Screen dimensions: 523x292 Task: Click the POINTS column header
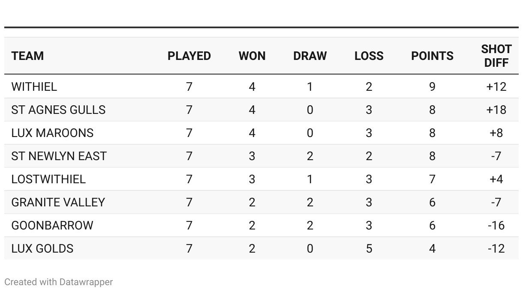[432, 56]
